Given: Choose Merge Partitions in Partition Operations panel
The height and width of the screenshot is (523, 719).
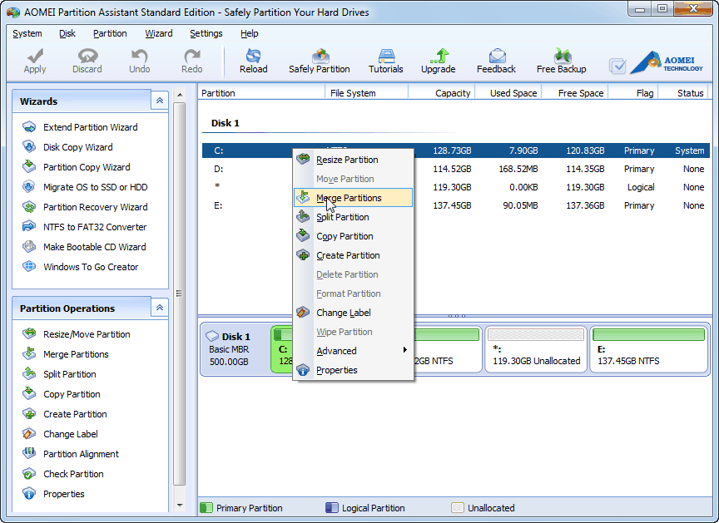Looking at the screenshot, I should tap(66, 354).
